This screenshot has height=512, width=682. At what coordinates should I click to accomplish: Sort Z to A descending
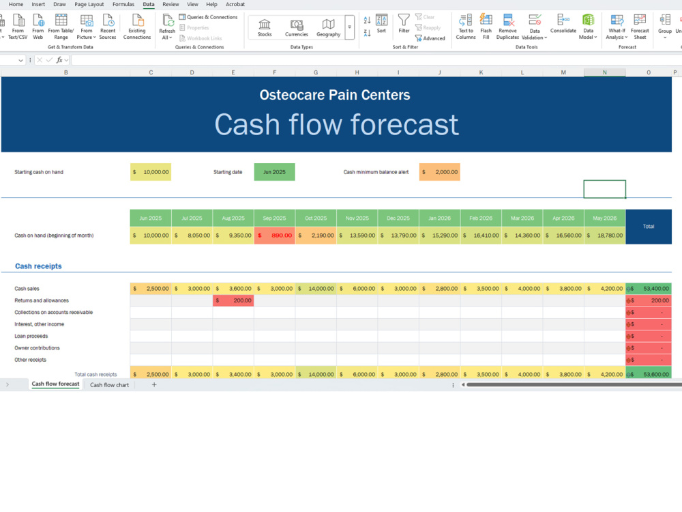[x=367, y=33]
